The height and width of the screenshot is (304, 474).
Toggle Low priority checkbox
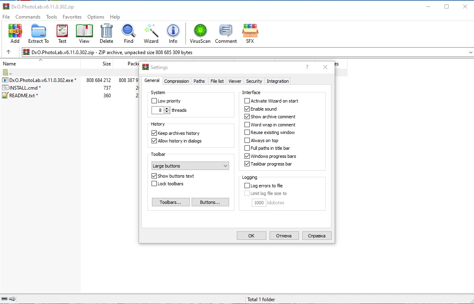[x=154, y=101]
